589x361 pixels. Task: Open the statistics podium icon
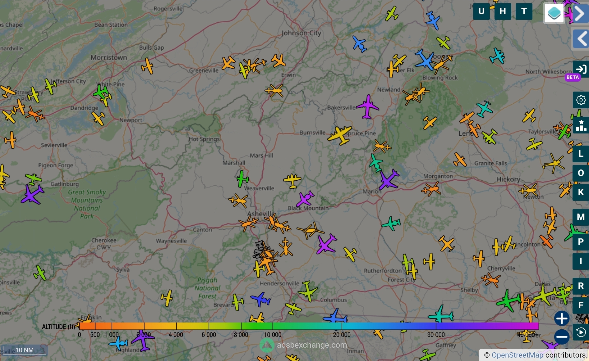click(581, 125)
